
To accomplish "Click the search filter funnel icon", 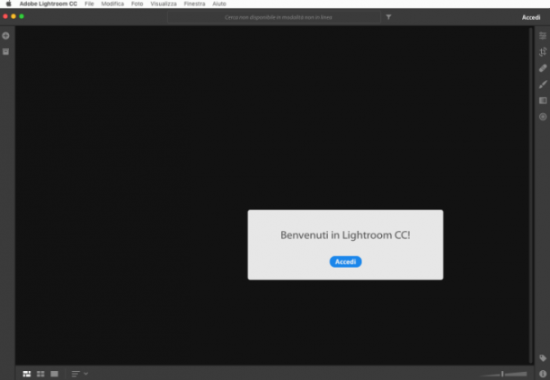I will point(388,17).
